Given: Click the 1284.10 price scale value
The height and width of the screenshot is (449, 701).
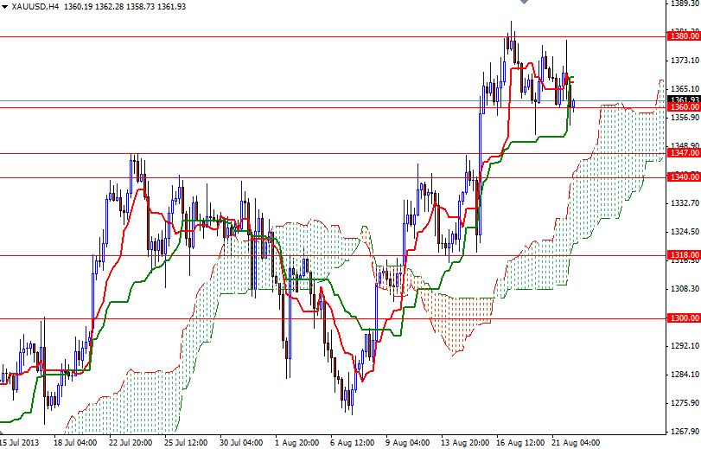Looking at the screenshot, I should [685, 375].
